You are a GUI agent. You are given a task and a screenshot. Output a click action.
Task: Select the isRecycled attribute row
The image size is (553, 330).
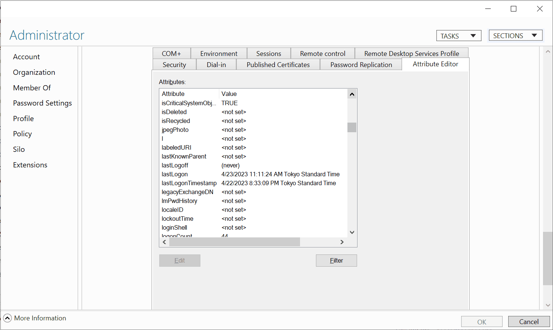(x=253, y=121)
